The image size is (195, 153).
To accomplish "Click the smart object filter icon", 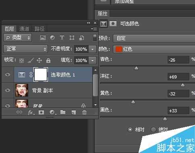I will point(81,38).
